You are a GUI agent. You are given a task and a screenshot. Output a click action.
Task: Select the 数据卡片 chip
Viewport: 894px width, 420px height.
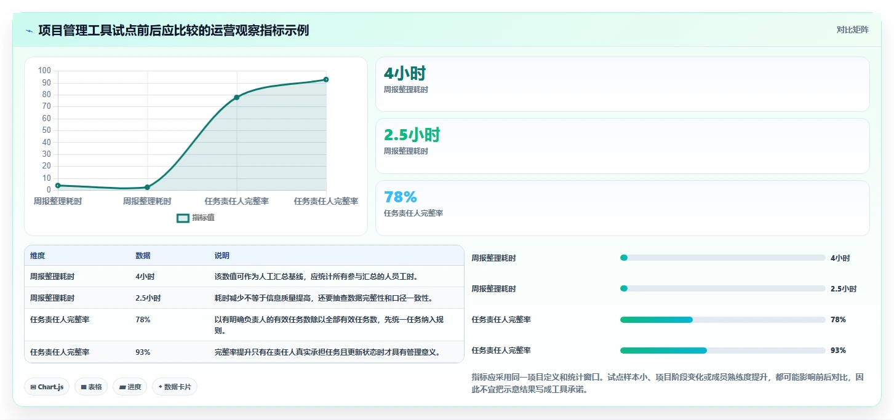[175, 387]
